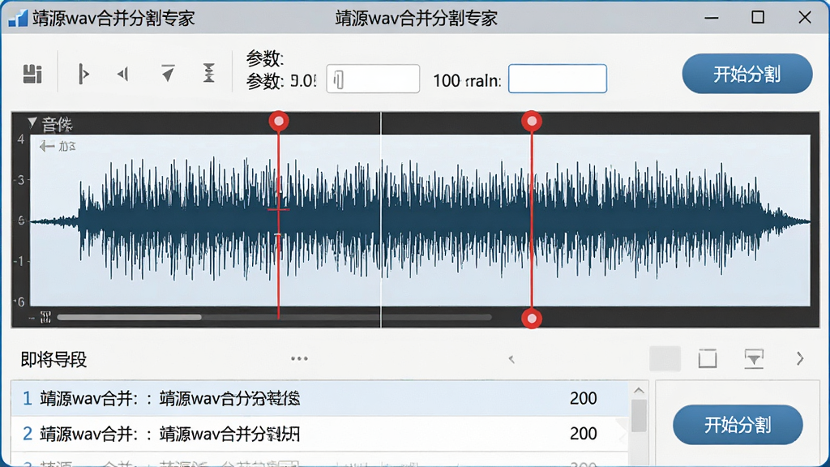Click the gray filled square button
Image resolution: width=830 pixels, height=467 pixels.
[x=665, y=358]
